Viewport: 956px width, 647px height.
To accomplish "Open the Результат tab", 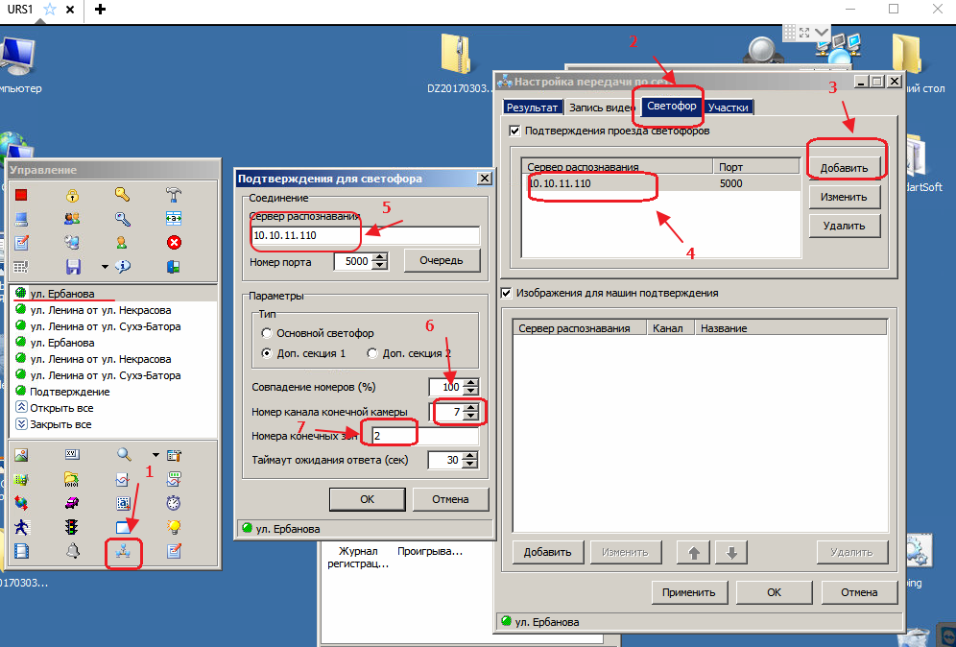I will point(532,108).
